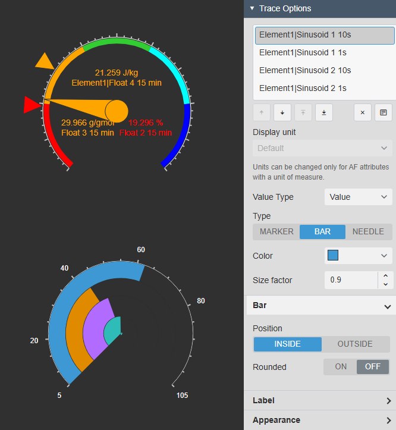Set bar position to INSIDE
The image size is (396, 430).
coord(287,344)
